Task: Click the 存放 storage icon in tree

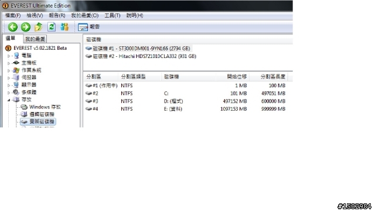Action: [x=16, y=99]
